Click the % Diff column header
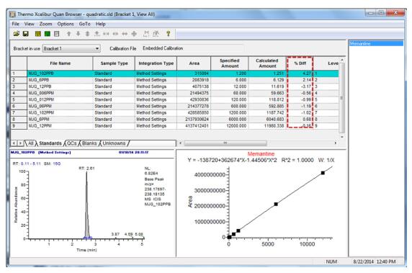The width and height of the screenshot is (412, 273). coord(300,63)
